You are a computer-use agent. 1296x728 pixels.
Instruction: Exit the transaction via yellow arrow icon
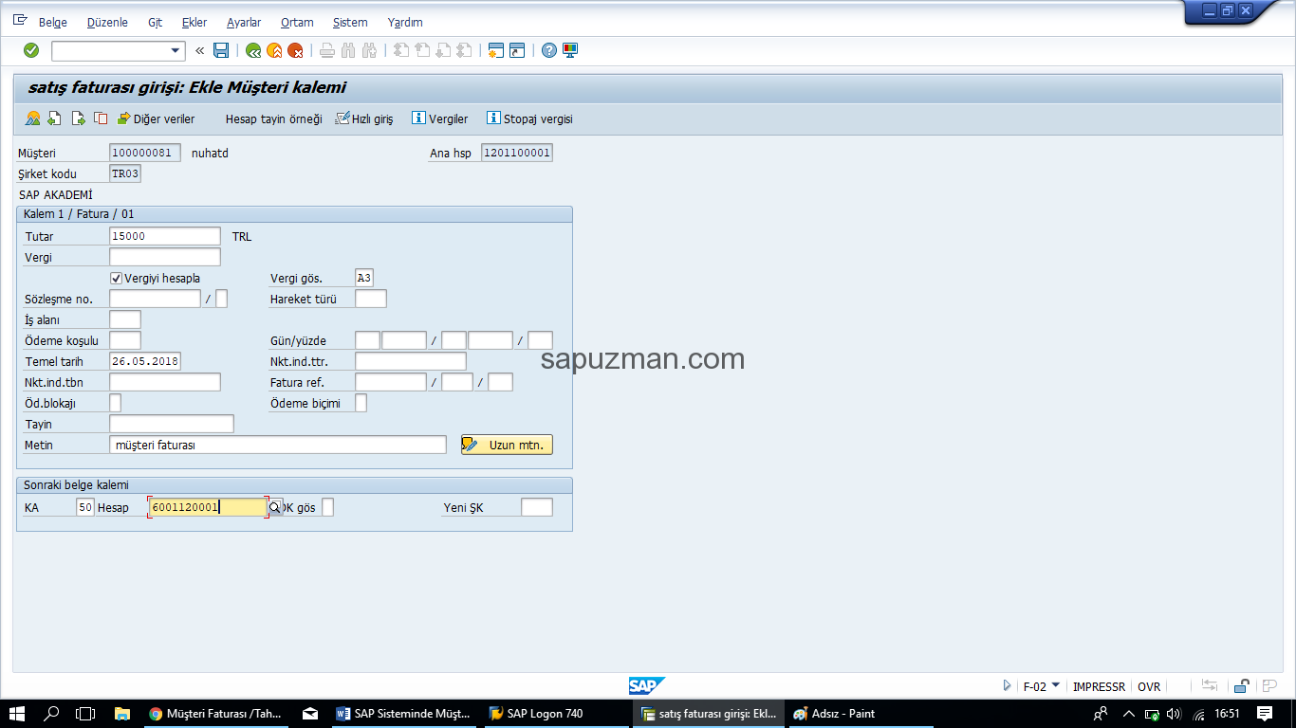[x=275, y=50]
